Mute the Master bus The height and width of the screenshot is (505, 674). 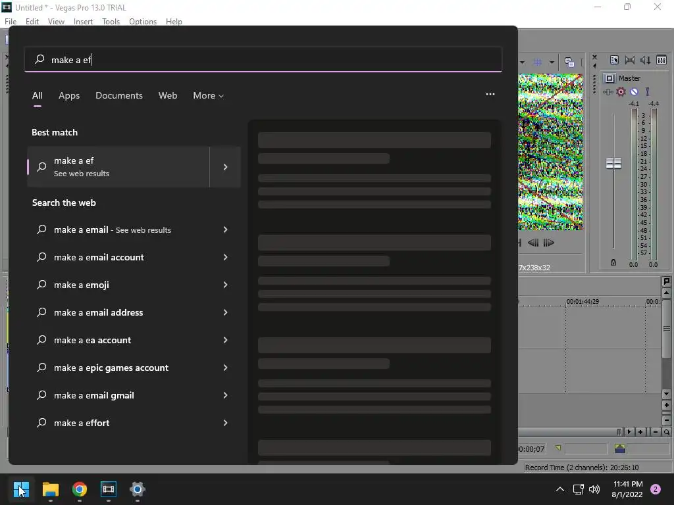coord(634,91)
